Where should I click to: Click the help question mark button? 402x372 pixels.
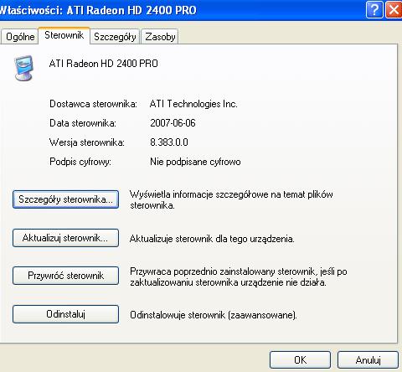pyautogui.click(x=374, y=10)
